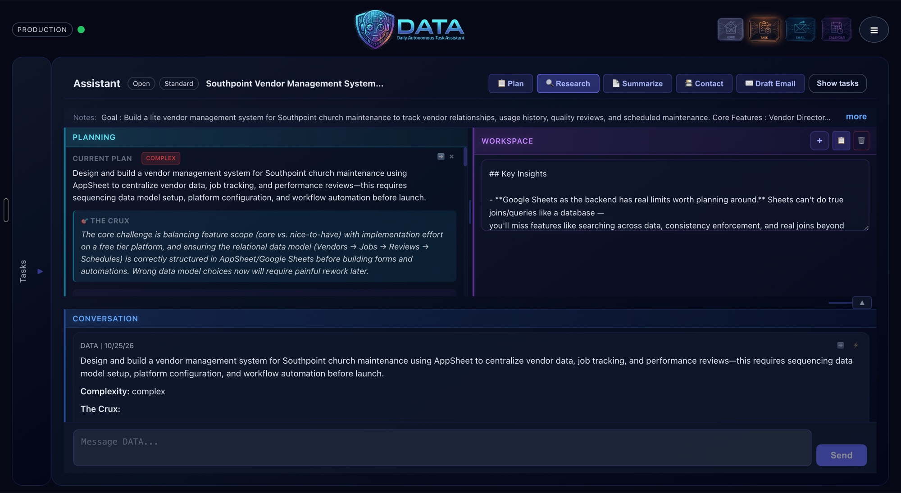Click the Planning panel scrollbar
Viewport: 901px width, 493px height.
tap(465, 157)
